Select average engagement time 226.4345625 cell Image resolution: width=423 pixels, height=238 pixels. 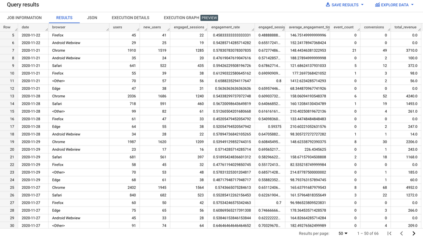[x=315, y=149]
